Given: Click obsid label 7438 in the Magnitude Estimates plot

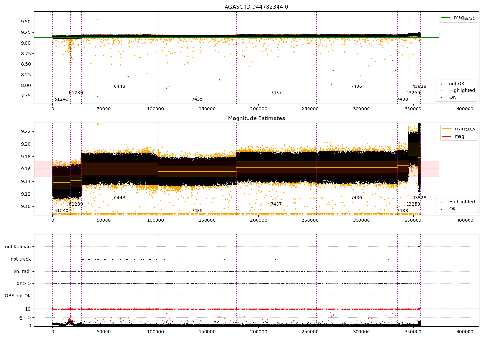Looking at the screenshot, I should 402,211.
